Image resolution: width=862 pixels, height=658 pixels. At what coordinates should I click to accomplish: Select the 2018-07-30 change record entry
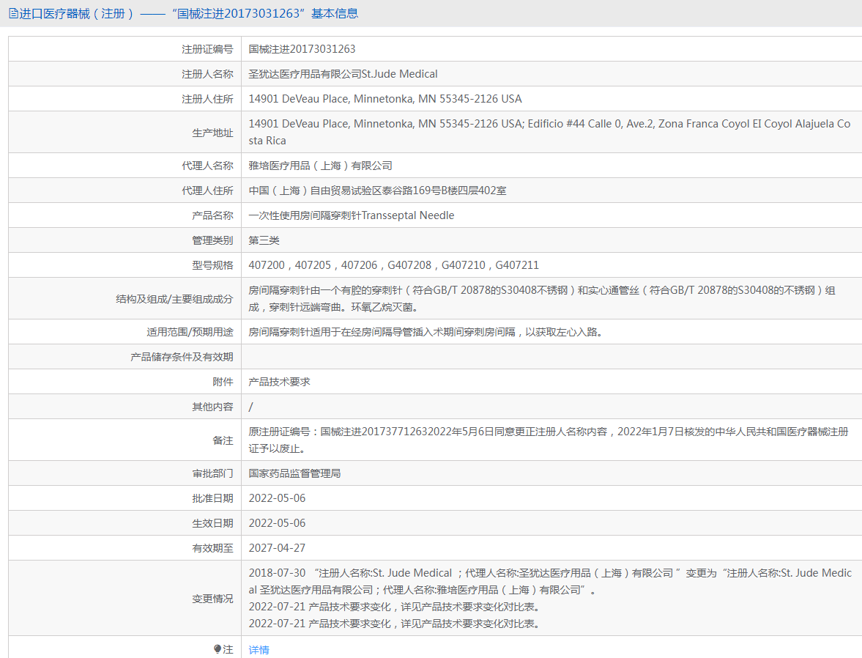pos(550,581)
